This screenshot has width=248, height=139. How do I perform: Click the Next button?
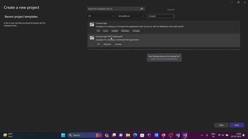tap(237, 125)
